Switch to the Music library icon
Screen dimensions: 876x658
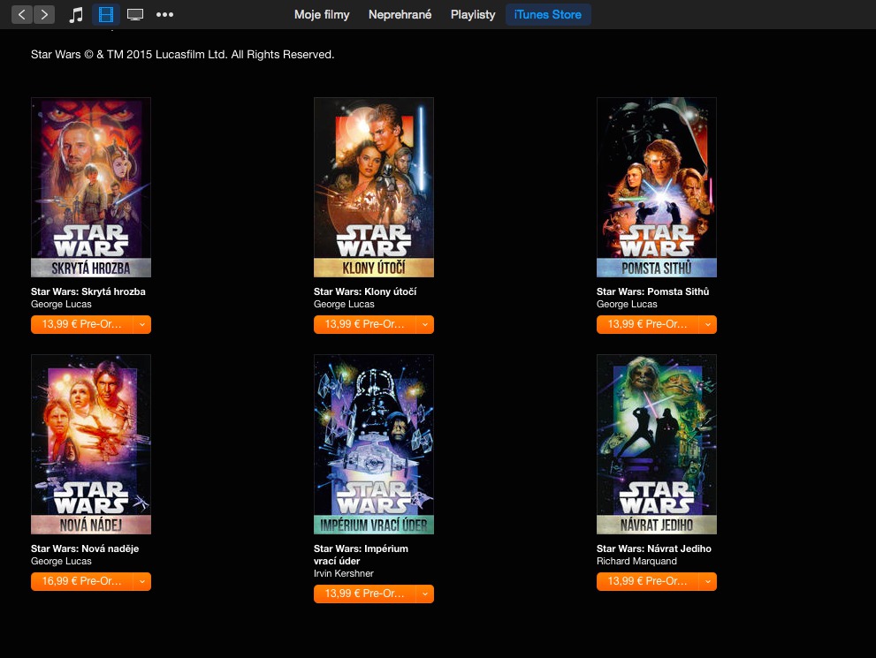click(x=75, y=14)
